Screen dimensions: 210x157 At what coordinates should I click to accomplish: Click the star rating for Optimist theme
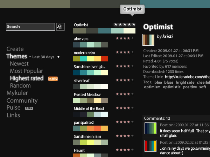[124, 24]
